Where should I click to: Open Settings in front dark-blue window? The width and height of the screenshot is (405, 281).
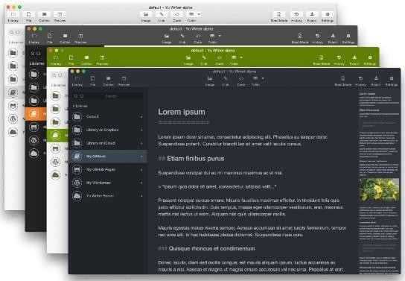(392, 78)
